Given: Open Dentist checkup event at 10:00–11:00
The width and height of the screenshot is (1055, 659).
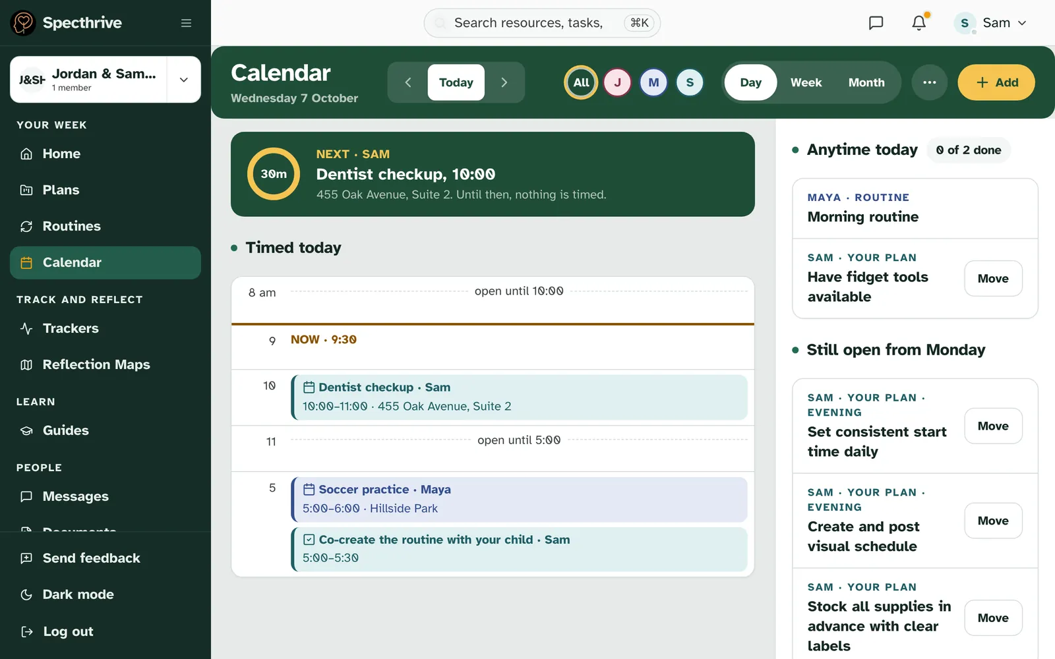Looking at the screenshot, I should (x=520, y=397).
